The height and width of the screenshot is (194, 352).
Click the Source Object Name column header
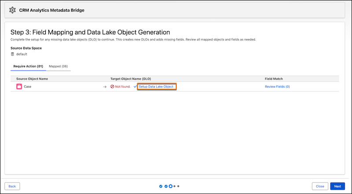32,79
